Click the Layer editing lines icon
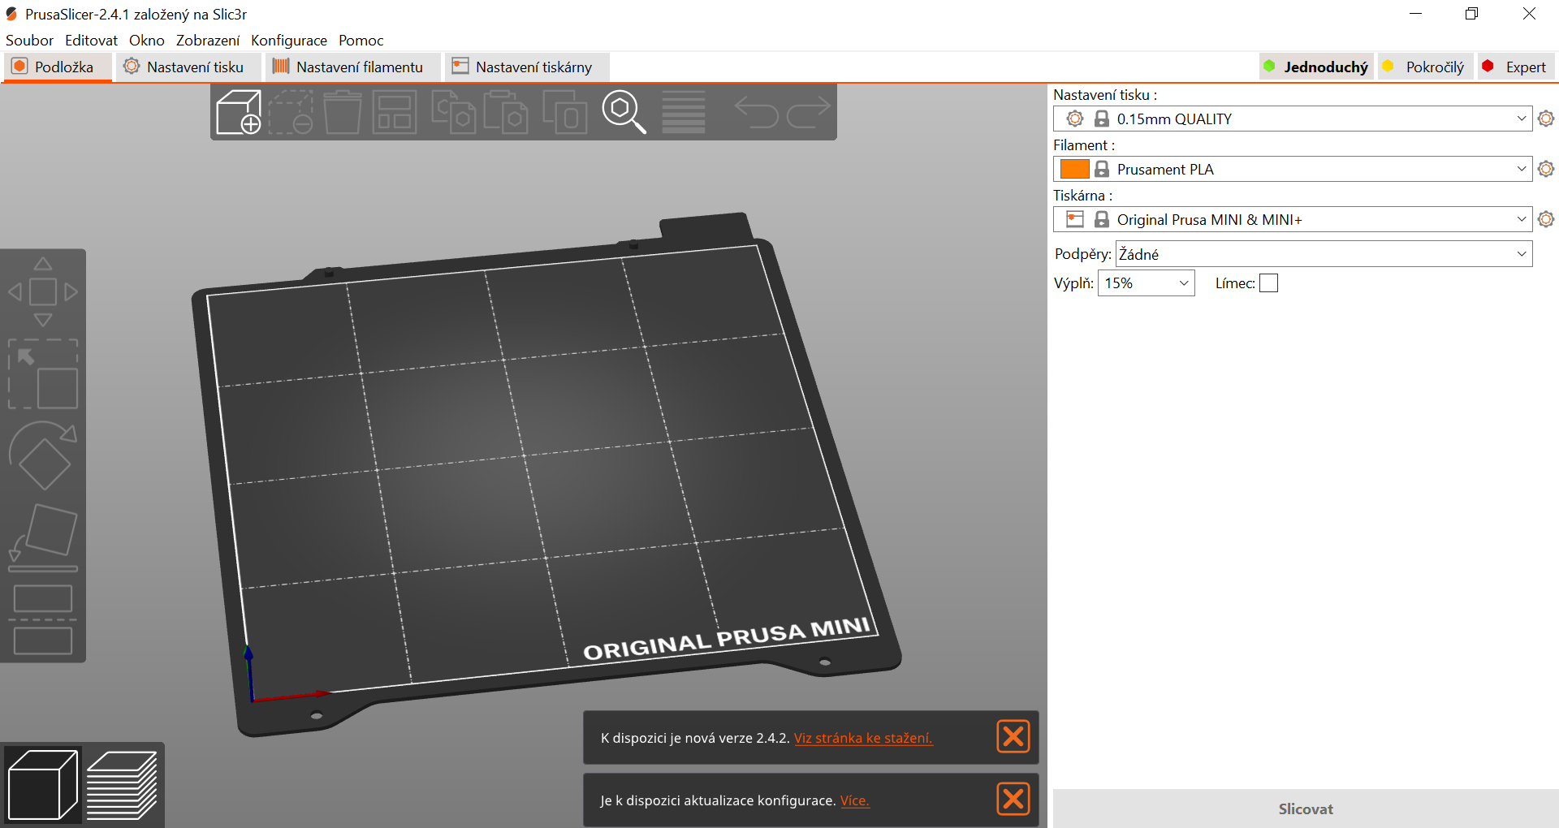 pos(684,112)
